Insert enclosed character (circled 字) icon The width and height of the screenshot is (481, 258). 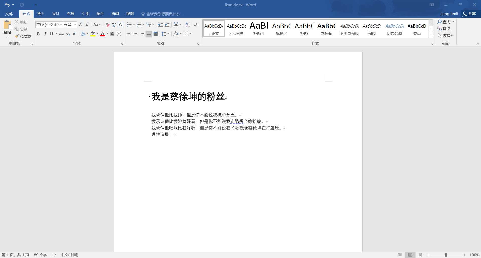click(119, 34)
